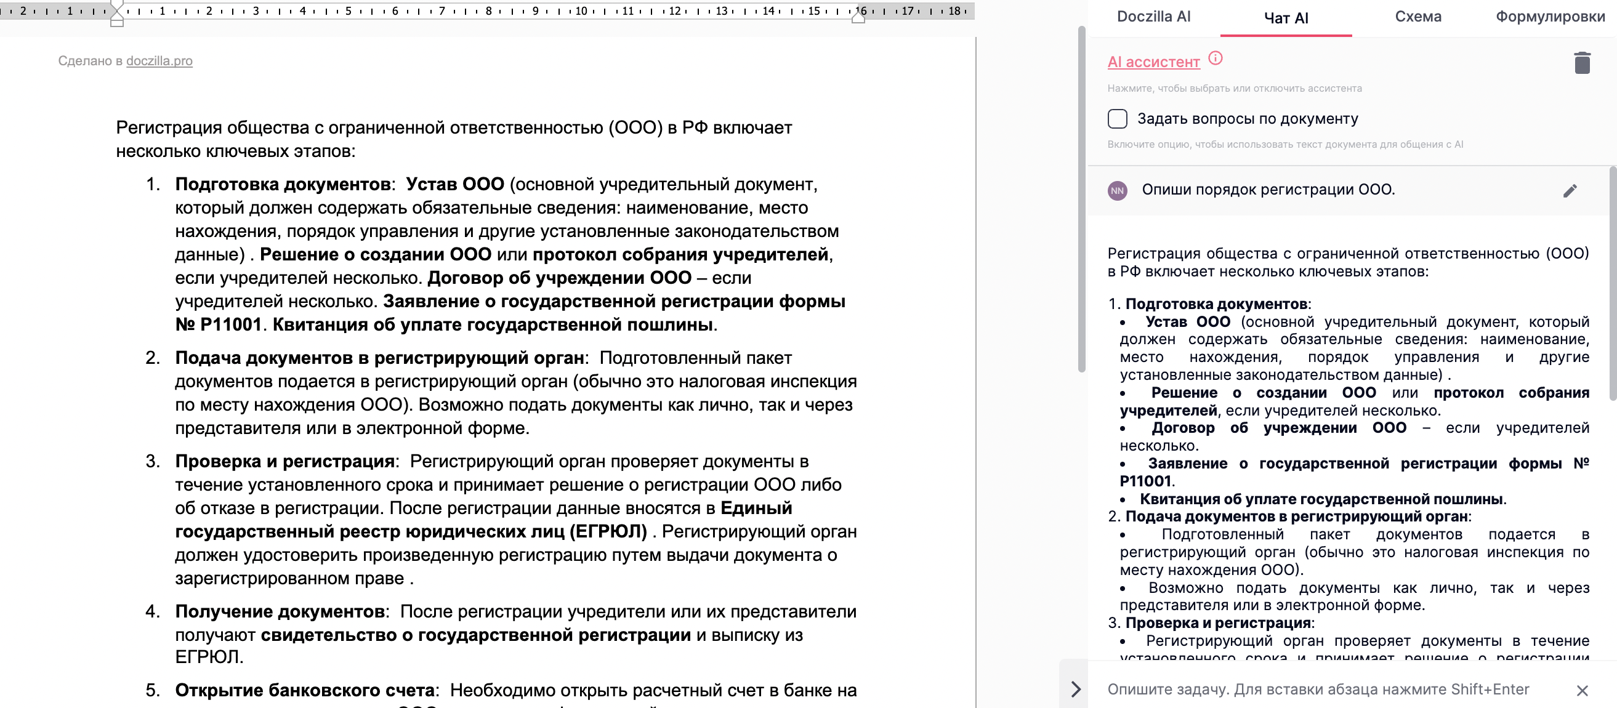This screenshot has width=1617, height=708.
Task: Click bold Устав ООО in the chat answer
Action: coord(1187,322)
